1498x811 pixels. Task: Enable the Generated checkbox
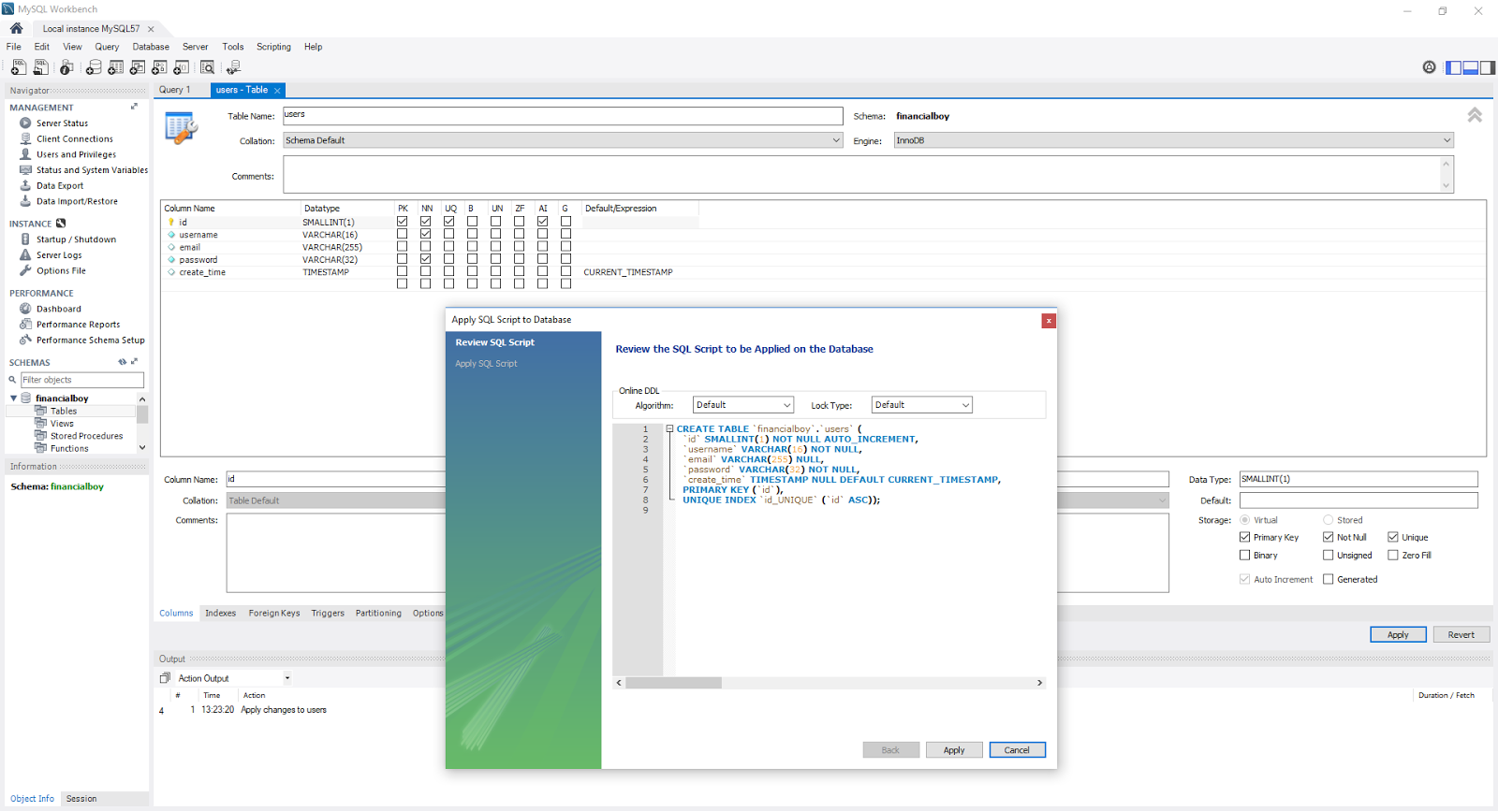(1329, 579)
